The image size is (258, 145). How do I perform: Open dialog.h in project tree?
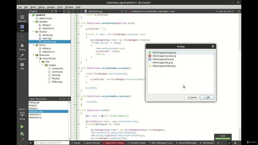(46, 25)
